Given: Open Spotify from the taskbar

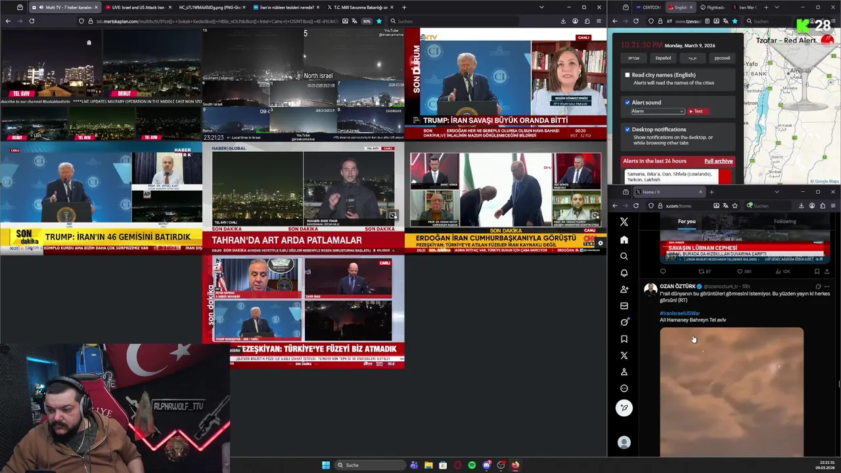Looking at the screenshot, I should [x=472, y=465].
